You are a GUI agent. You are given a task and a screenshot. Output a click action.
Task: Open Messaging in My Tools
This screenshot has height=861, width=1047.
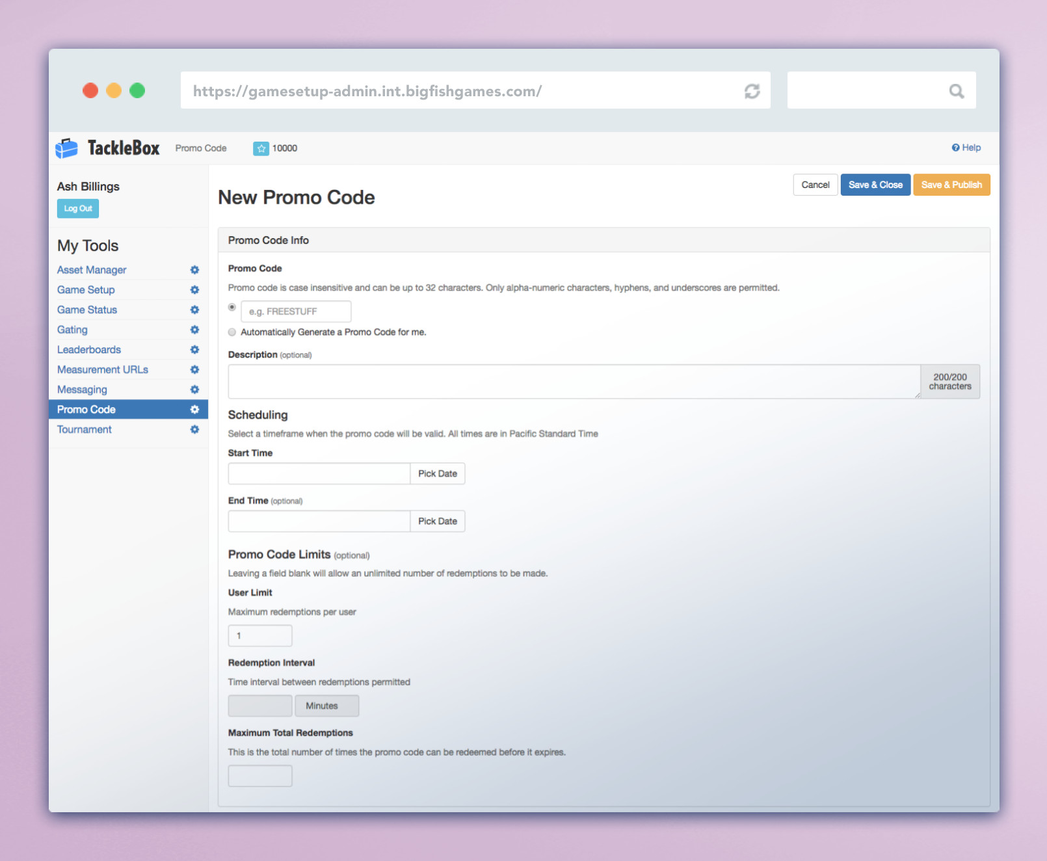[82, 390]
